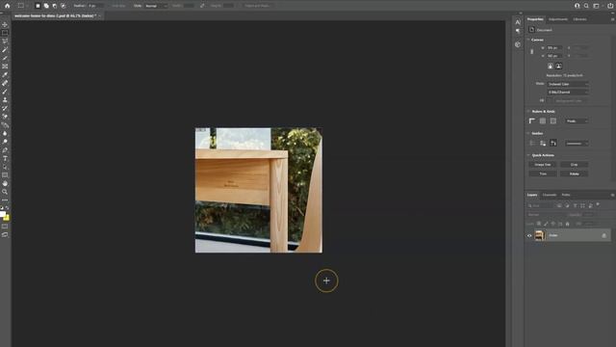Toggle Lock image pixels brush icon

click(x=546, y=224)
